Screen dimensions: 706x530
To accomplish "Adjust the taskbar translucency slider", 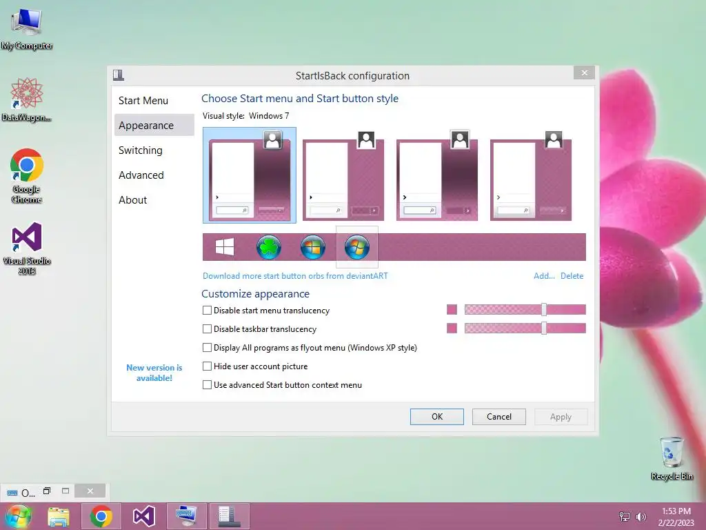I will pos(544,328).
